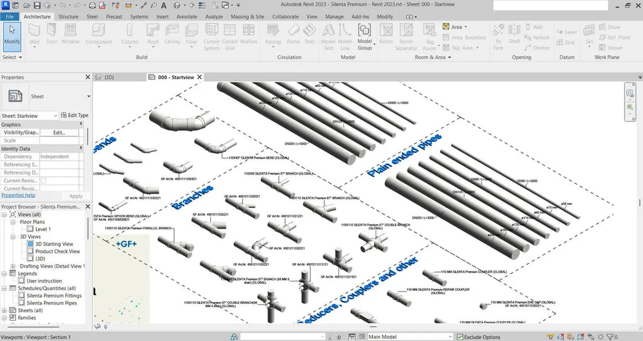
Task: Click the Visibility/Graphics Edit... button
Action: click(59, 133)
